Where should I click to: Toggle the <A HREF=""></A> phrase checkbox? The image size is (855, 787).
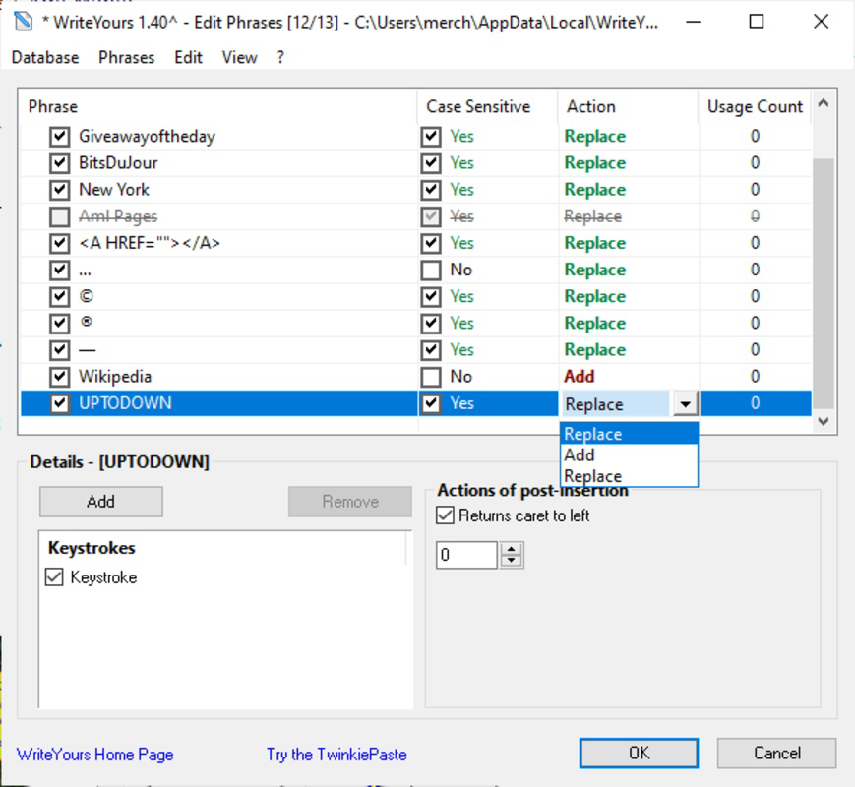pos(59,243)
